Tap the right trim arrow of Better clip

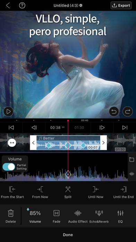(103, 143)
